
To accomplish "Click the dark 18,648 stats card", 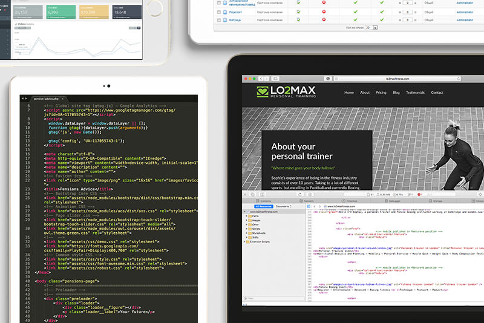I will tap(127, 12).
